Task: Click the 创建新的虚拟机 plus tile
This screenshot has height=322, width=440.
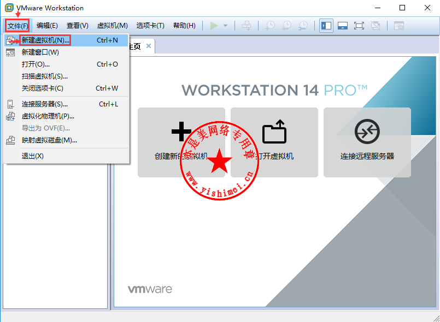Action: [x=181, y=142]
